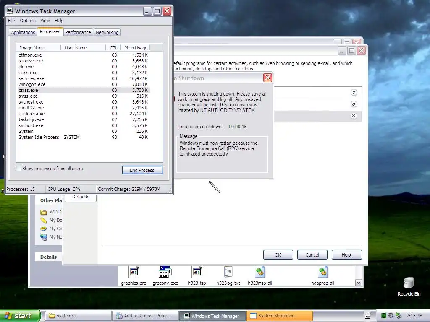Open graphics.pro file icon in system32
The image size is (430, 322).
click(x=134, y=273)
